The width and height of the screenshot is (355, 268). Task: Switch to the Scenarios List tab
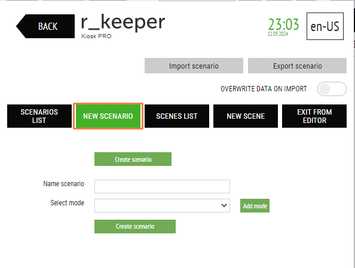point(39,116)
